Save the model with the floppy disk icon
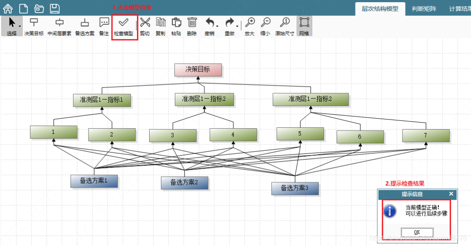 (x=55, y=9)
